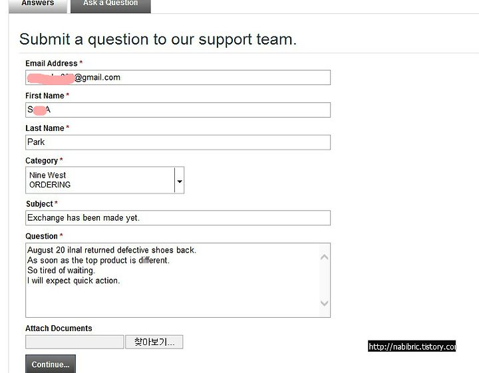Click the Attach Documents file path box
The height and width of the screenshot is (373, 479).
(x=75, y=342)
